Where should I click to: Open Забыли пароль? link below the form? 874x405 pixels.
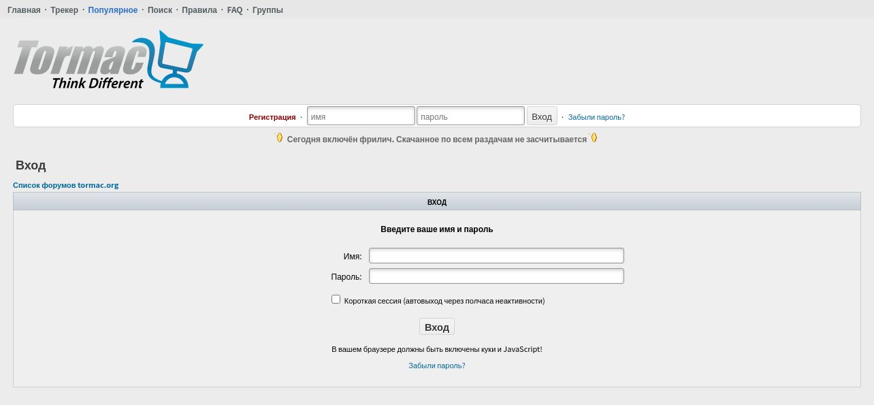(x=437, y=366)
